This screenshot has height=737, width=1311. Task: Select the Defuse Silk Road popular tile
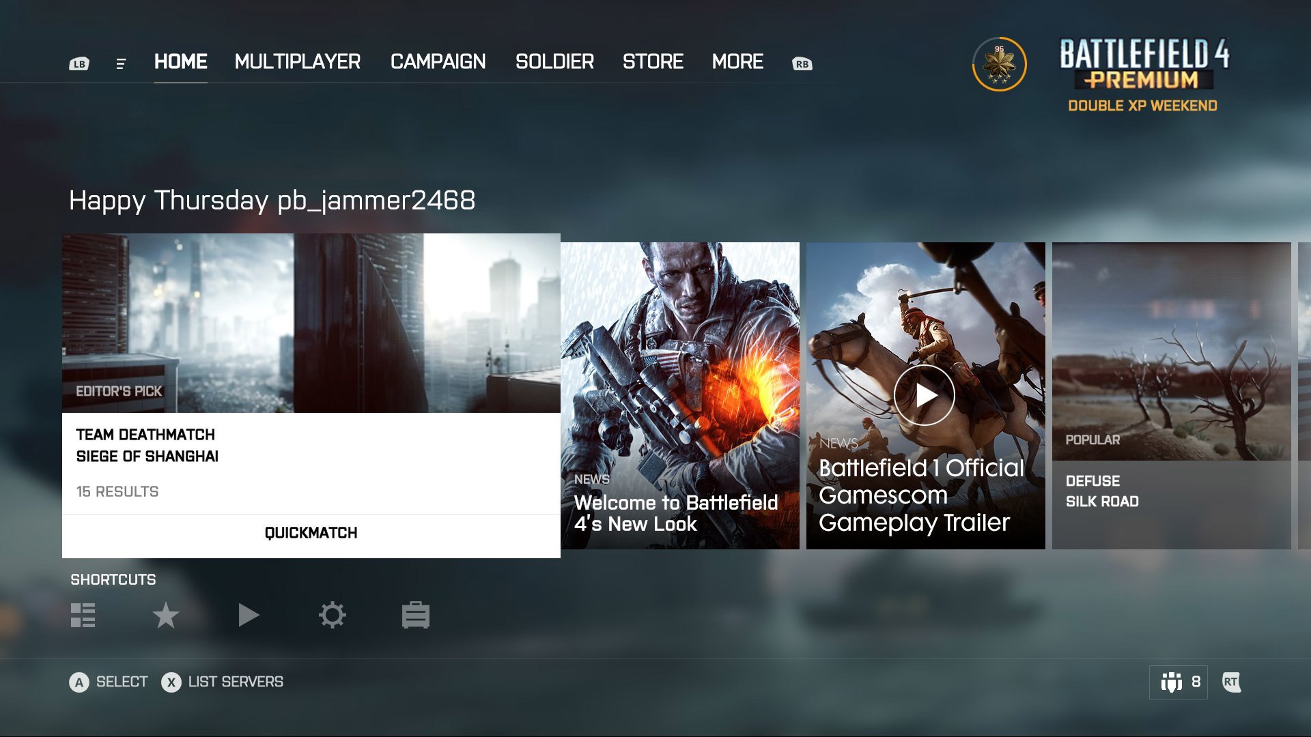[1171, 396]
